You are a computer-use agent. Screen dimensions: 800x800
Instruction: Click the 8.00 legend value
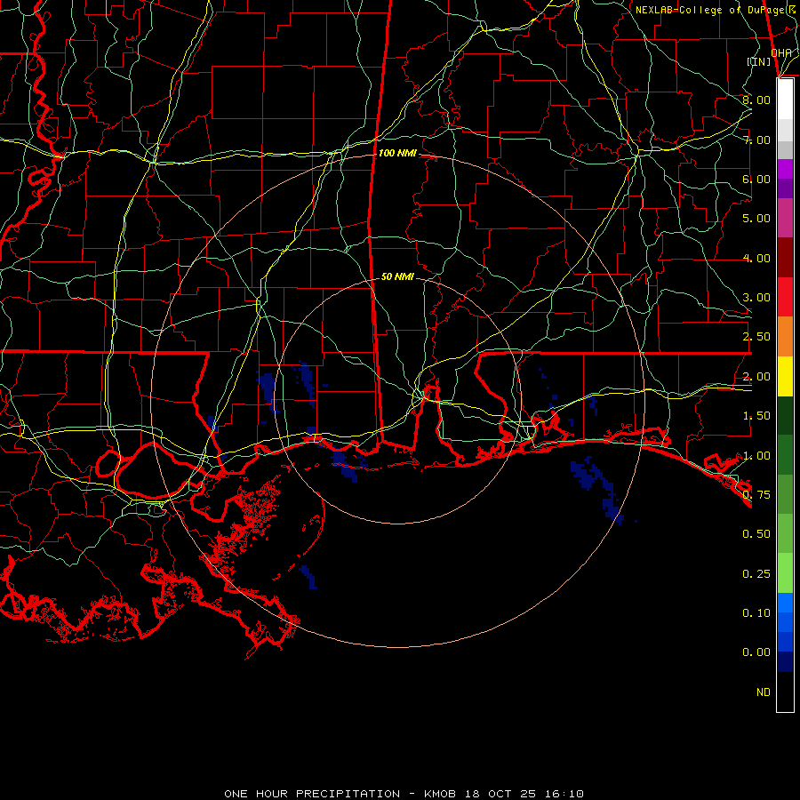(756, 100)
